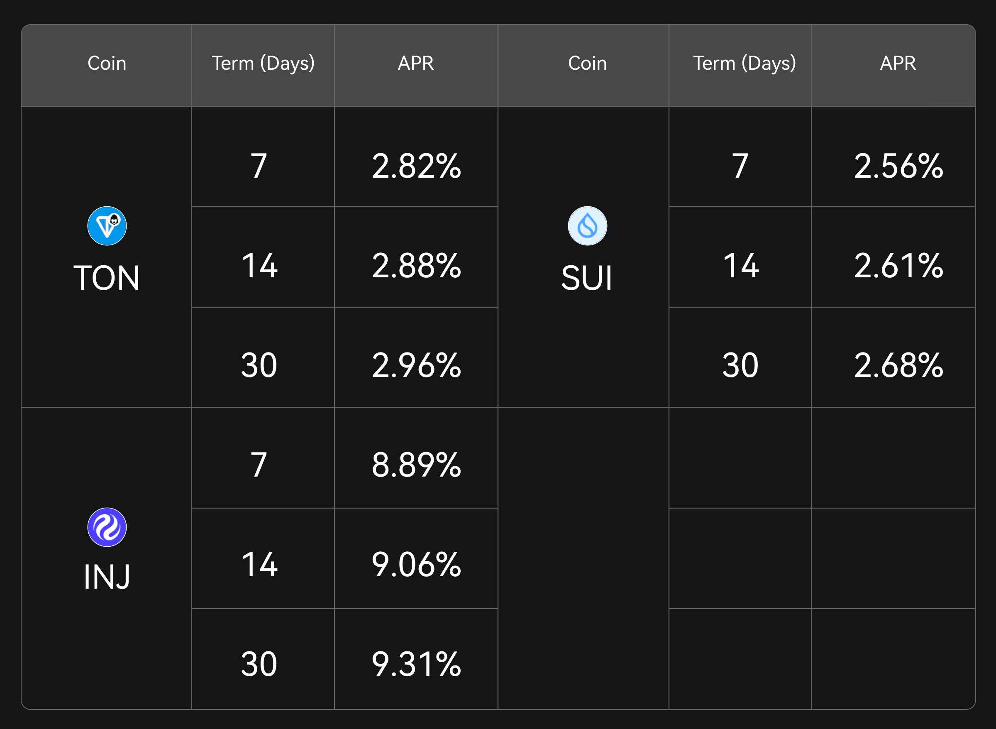996x729 pixels.
Task: Click TON 30-day 2.96% APR cell
Action: point(416,366)
